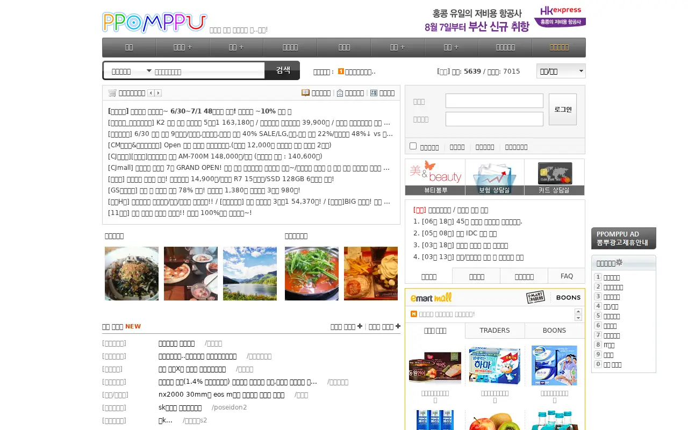The image size is (688, 430).
Task: Click the number 8 IT favorites badge
Action: point(598,345)
